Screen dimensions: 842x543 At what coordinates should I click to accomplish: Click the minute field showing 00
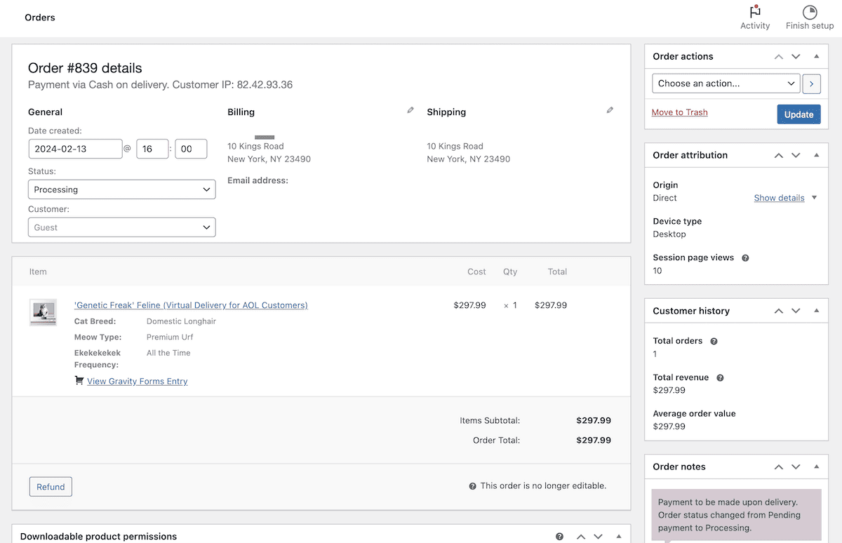tap(191, 149)
